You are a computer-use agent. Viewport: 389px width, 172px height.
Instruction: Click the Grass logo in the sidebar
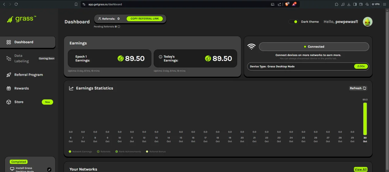click(22, 19)
